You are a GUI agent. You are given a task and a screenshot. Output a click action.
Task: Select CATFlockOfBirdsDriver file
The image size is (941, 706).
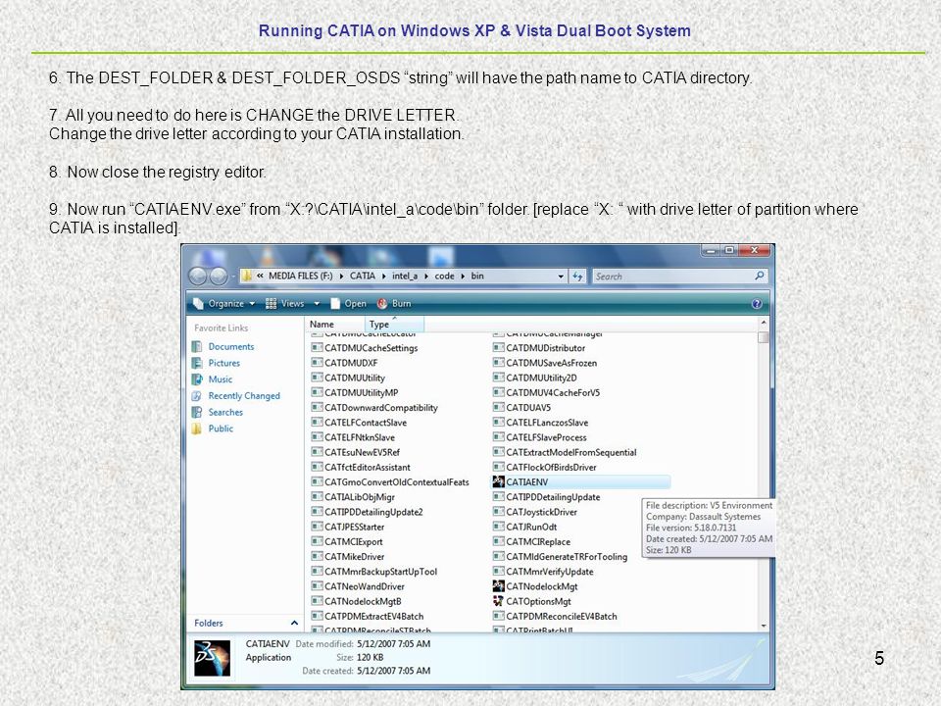551,467
